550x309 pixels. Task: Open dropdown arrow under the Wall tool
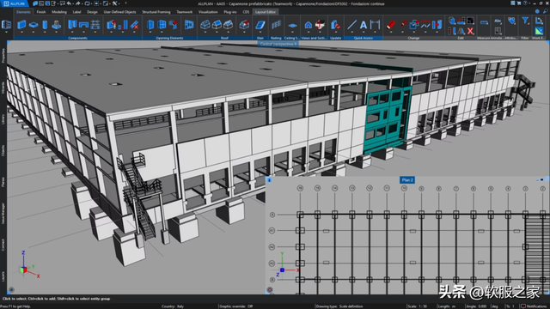coord(21,33)
